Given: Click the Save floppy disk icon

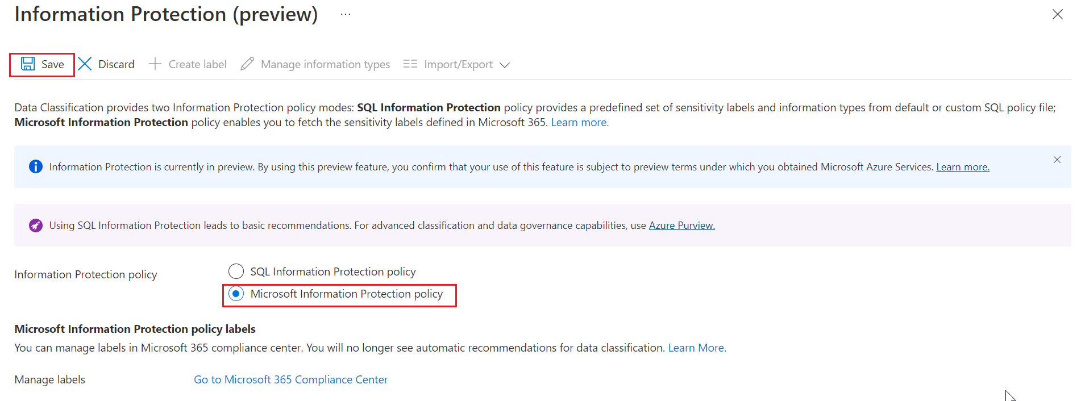Looking at the screenshot, I should pyautogui.click(x=28, y=64).
